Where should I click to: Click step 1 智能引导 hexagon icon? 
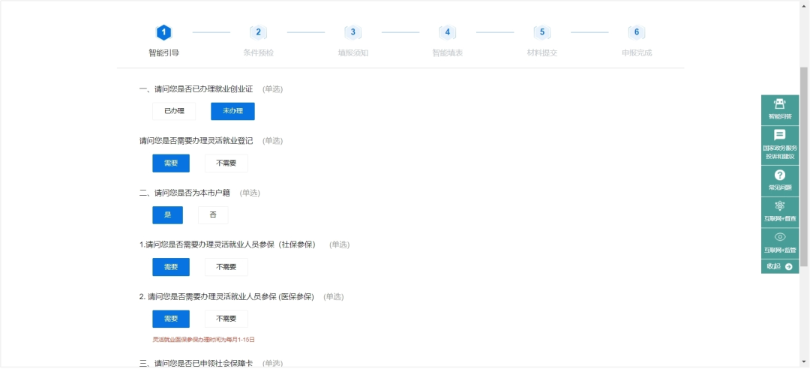(x=163, y=32)
